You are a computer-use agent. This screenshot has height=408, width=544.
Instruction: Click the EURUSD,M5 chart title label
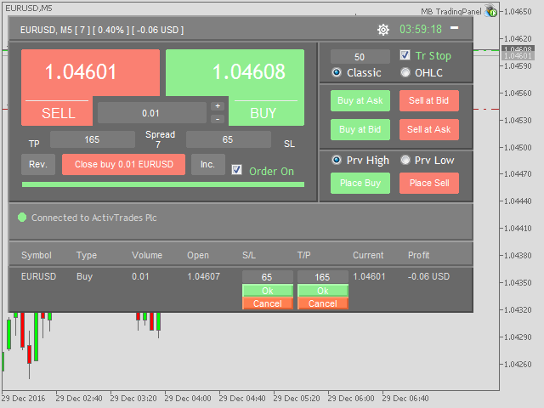click(x=28, y=8)
